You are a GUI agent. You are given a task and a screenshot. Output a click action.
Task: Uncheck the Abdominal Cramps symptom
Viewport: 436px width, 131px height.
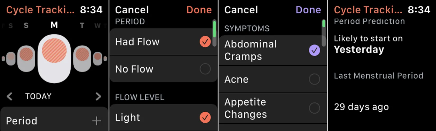[x=314, y=50]
